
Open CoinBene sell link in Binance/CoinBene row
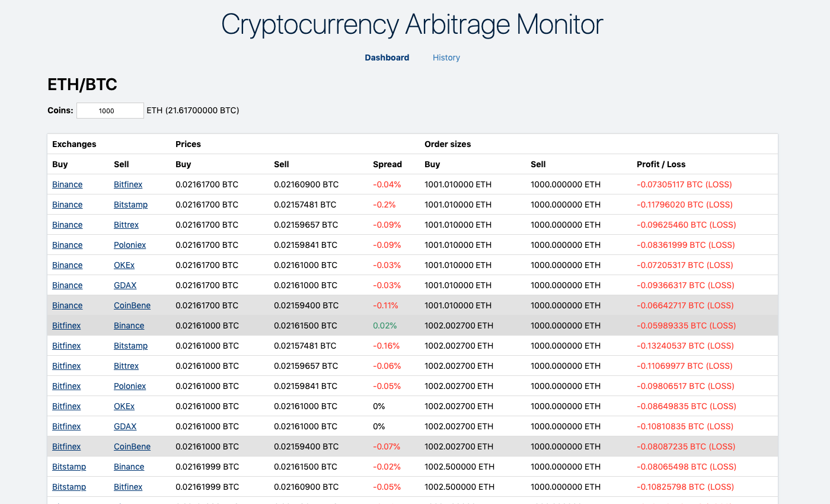click(132, 305)
